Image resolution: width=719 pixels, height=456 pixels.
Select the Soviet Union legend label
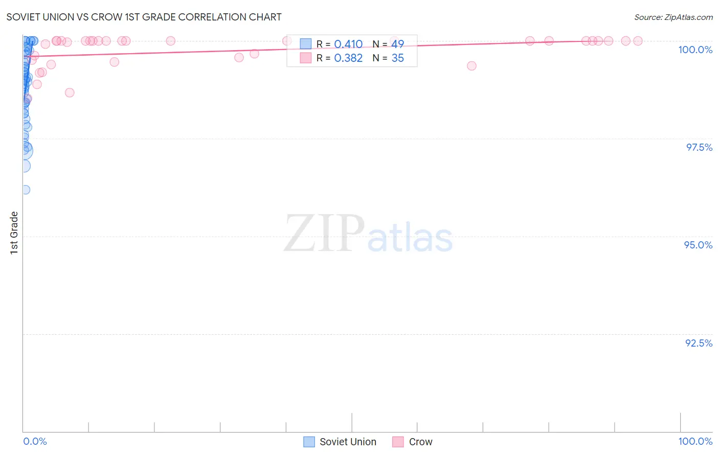[x=348, y=442]
